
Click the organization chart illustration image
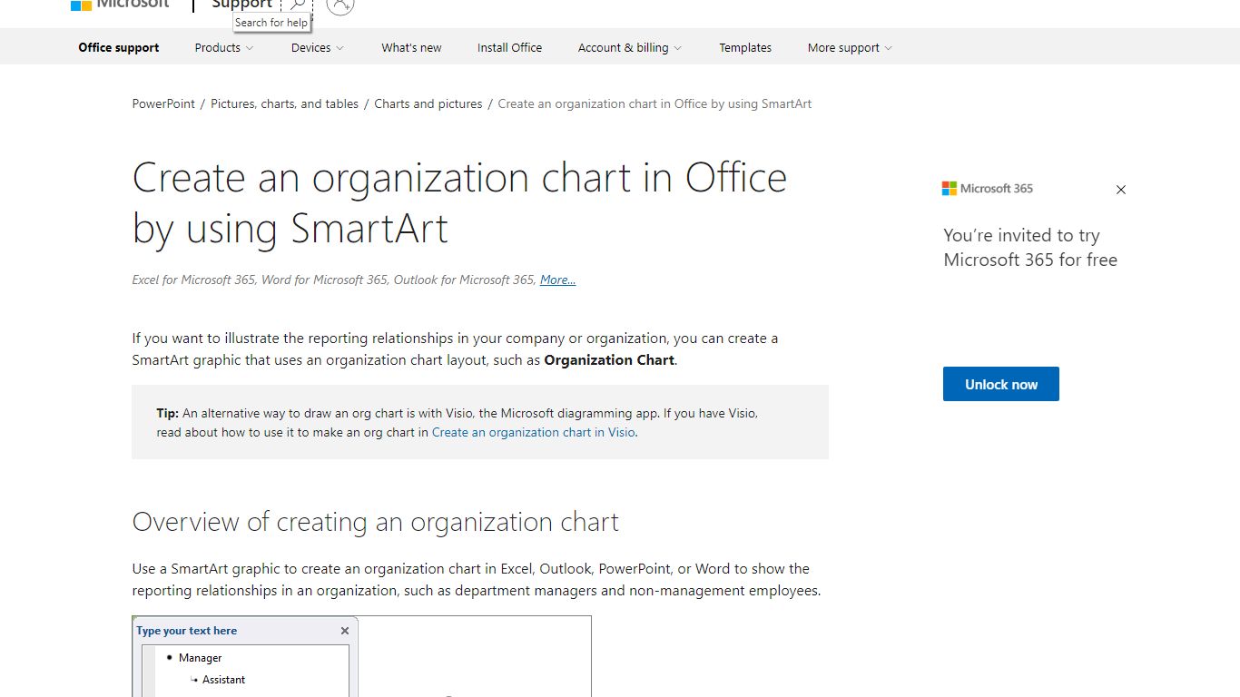[x=361, y=657]
